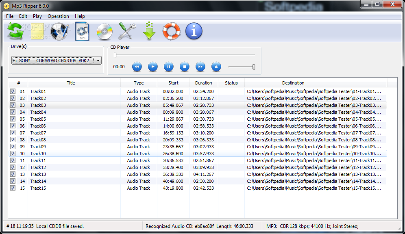This screenshot has width=405, height=234.
Task: Click the 03:57.933 duration cell
Action: [x=204, y=154]
